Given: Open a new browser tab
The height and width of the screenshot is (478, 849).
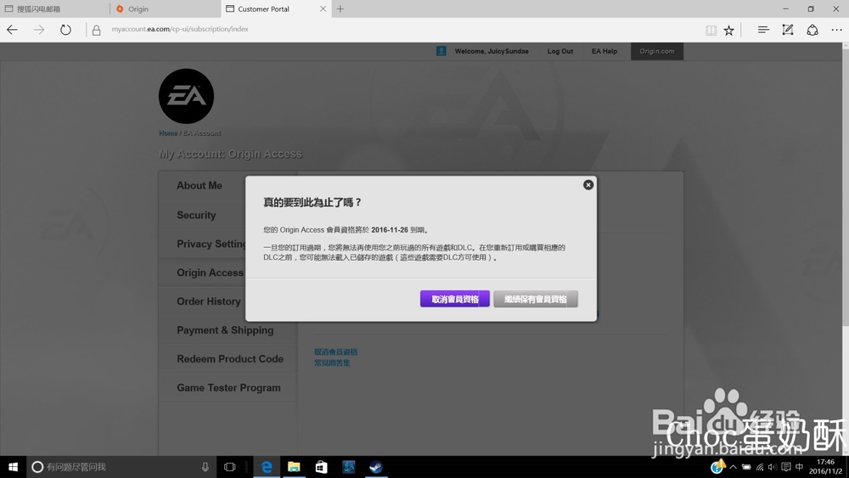Looking at the screenshot, I should [x=340, y=8].
